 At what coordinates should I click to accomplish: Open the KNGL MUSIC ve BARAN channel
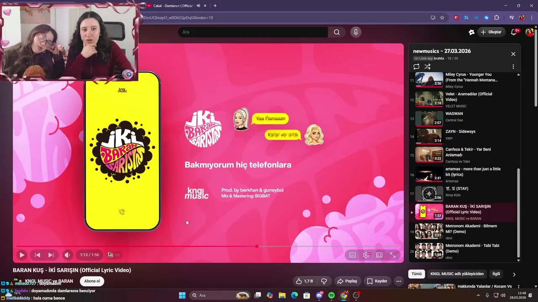click(49, 281)
